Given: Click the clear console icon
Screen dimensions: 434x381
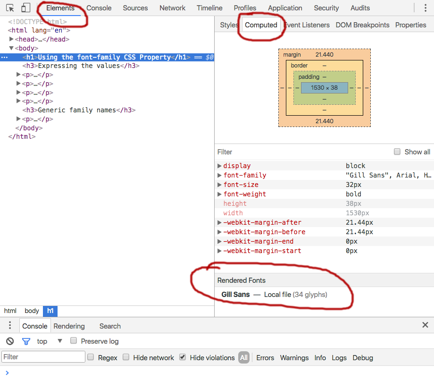Looking at the screenshot, I should coord(10,341).
